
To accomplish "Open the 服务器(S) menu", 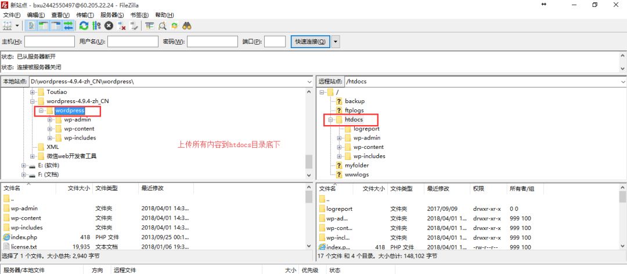I will [112, 14].
